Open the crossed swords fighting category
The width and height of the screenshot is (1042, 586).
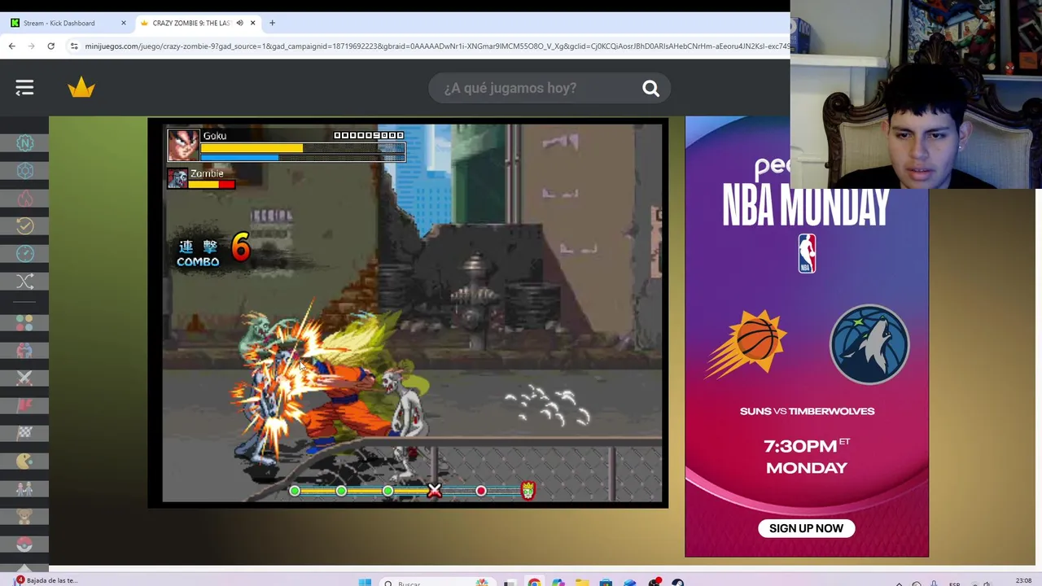pyautogui.click(x=25, y=378)
